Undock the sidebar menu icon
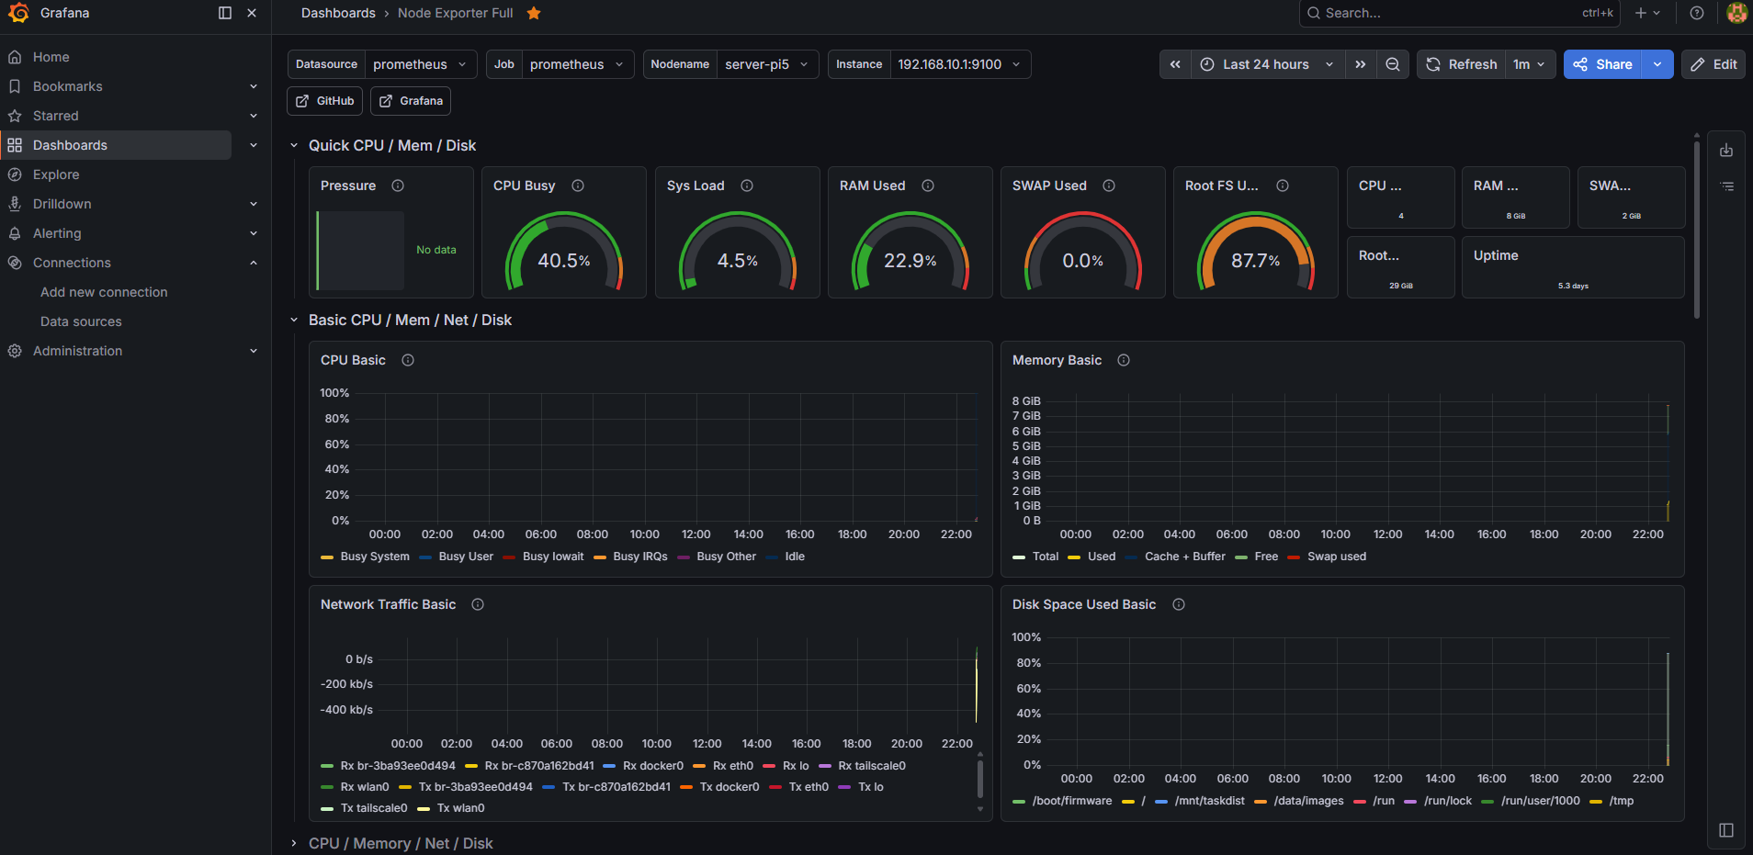This screenshot has width=1753, height=855. pyautogui.click(x=225, y=13)
